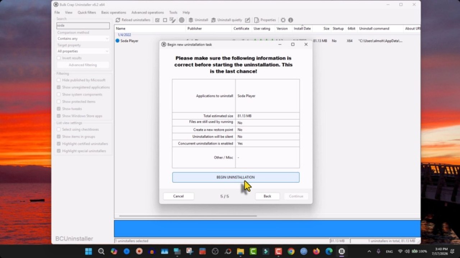Show hidden system tray icons

[x=369, y=252]
